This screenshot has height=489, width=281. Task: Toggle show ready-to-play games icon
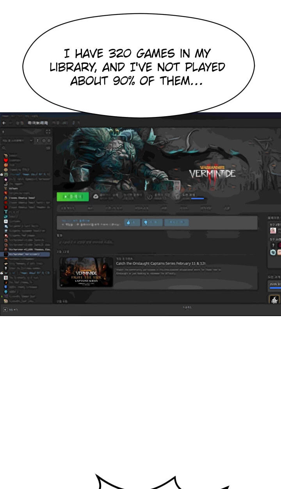pos(49,140)
